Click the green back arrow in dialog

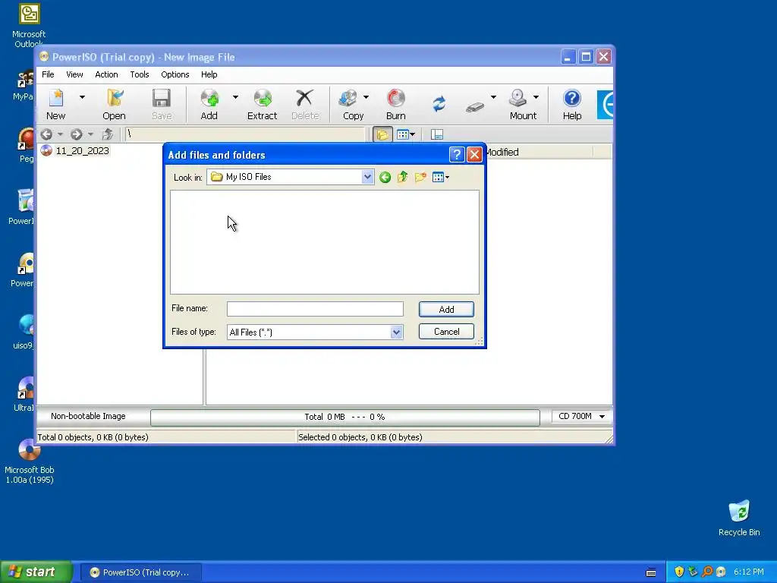pyautogui.click(x=385, y=177)
